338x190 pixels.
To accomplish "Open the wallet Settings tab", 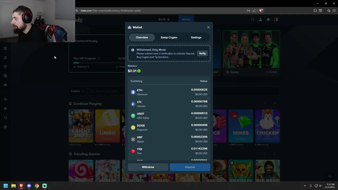I will pos(196,37).
